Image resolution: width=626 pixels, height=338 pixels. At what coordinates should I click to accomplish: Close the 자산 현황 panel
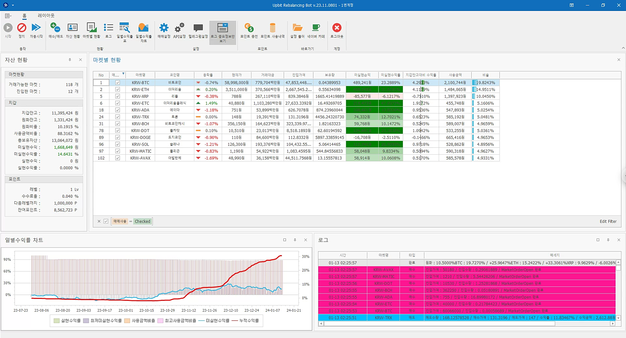coord(81,60)
